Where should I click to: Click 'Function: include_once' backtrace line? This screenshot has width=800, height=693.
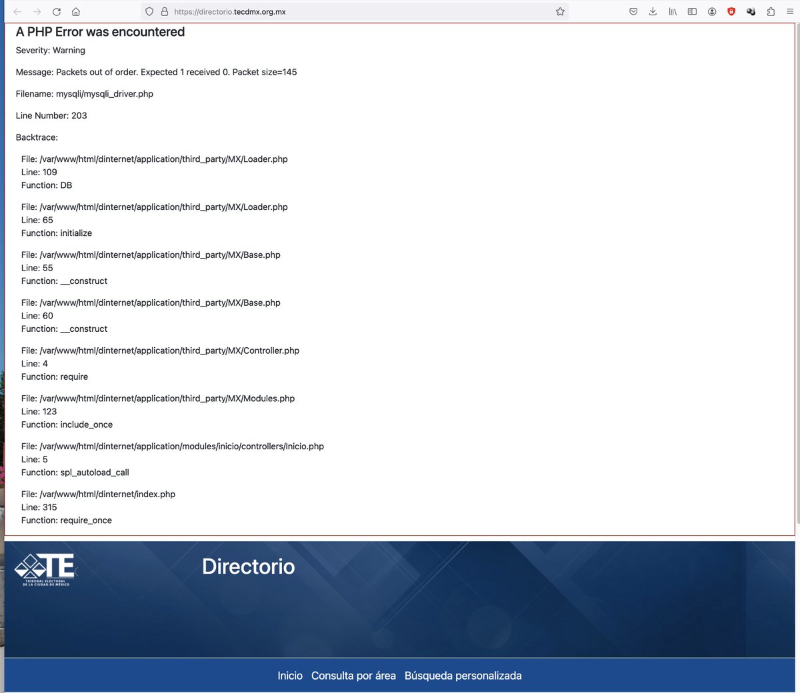[67, 425]
